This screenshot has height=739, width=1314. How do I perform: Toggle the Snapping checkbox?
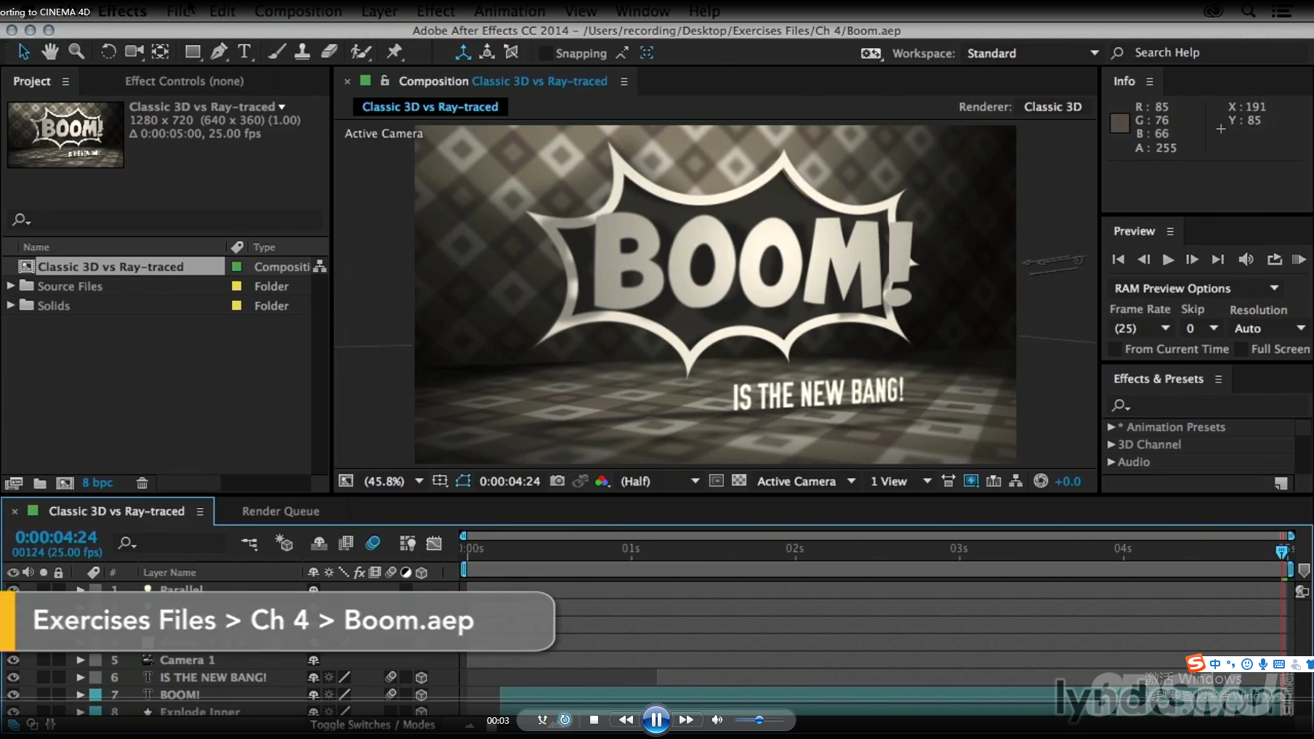tap(544, 53)
